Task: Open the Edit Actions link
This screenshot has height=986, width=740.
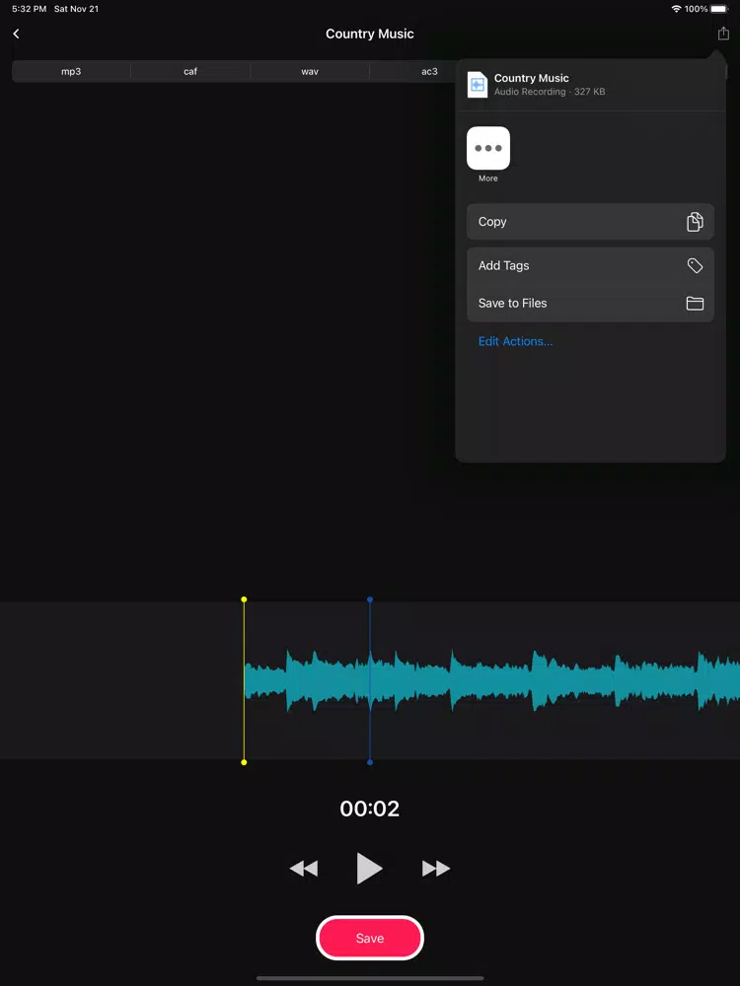Action: coord(515,341)
